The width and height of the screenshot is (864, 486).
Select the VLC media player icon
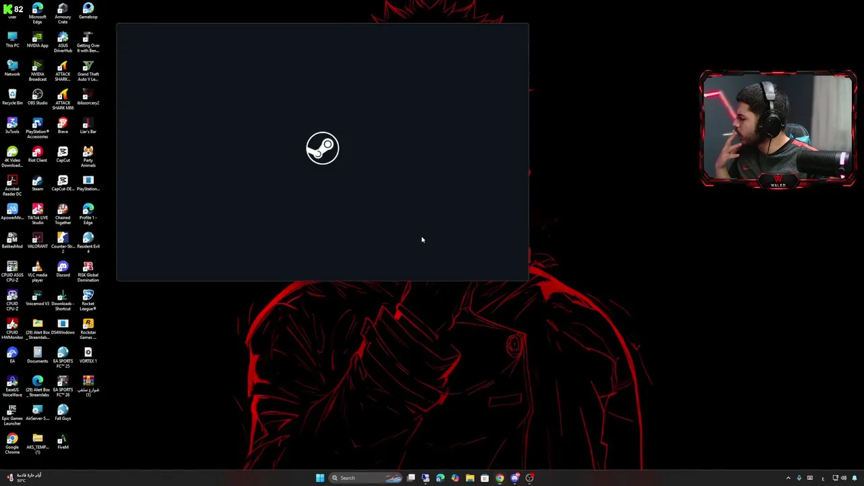[x=37, y=272]
